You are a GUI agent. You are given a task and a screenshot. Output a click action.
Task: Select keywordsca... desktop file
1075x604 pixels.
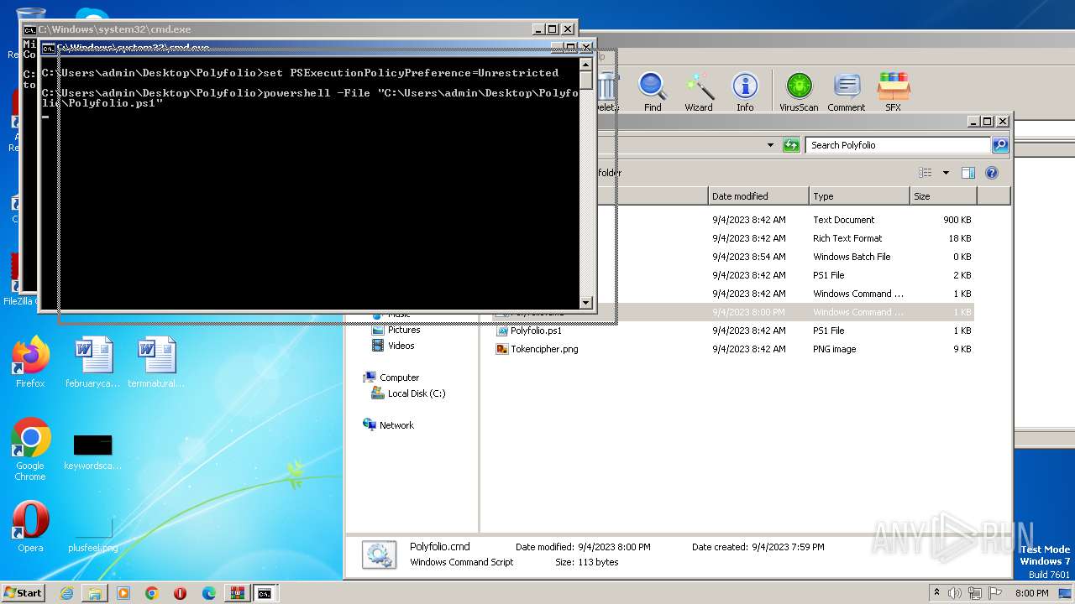92,453
